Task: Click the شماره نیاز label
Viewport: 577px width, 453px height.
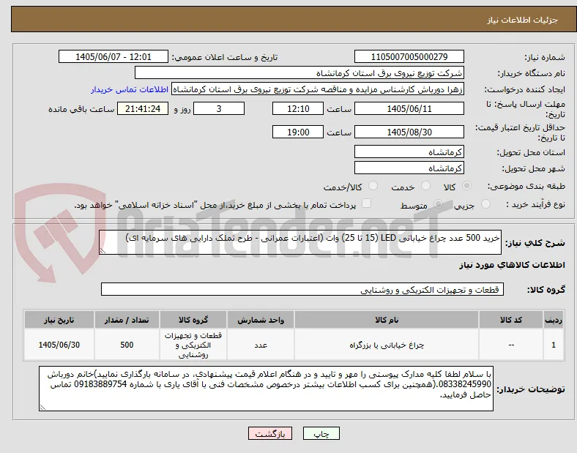Action: 544,57
